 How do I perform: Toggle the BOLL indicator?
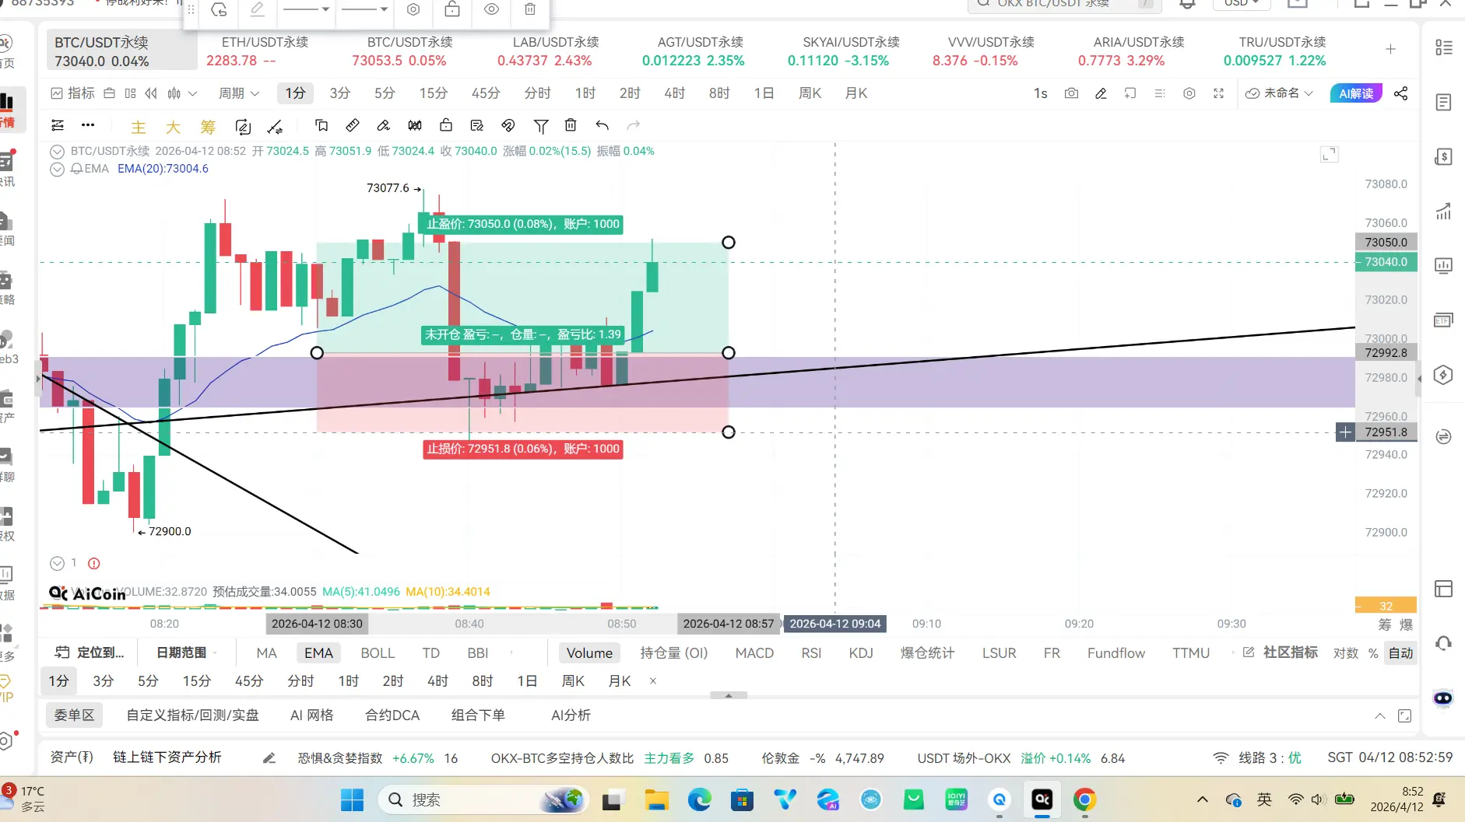pyautogui.click(x=378, y=653)
